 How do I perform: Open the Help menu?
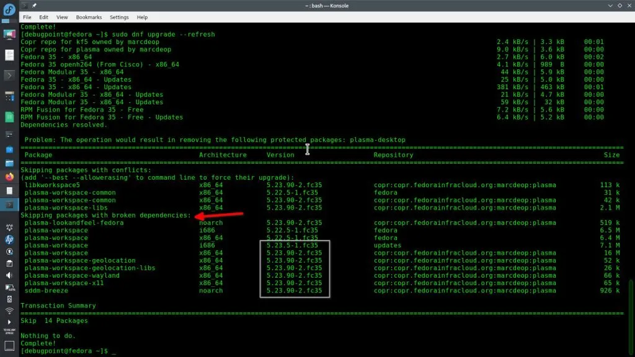tap(142, 17)
